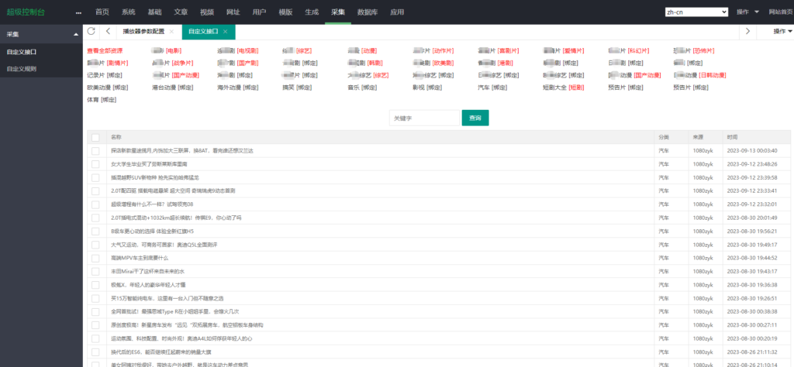Check the row starting with 2.0T配四驱
794x367 pixels.
pos(95,190)
